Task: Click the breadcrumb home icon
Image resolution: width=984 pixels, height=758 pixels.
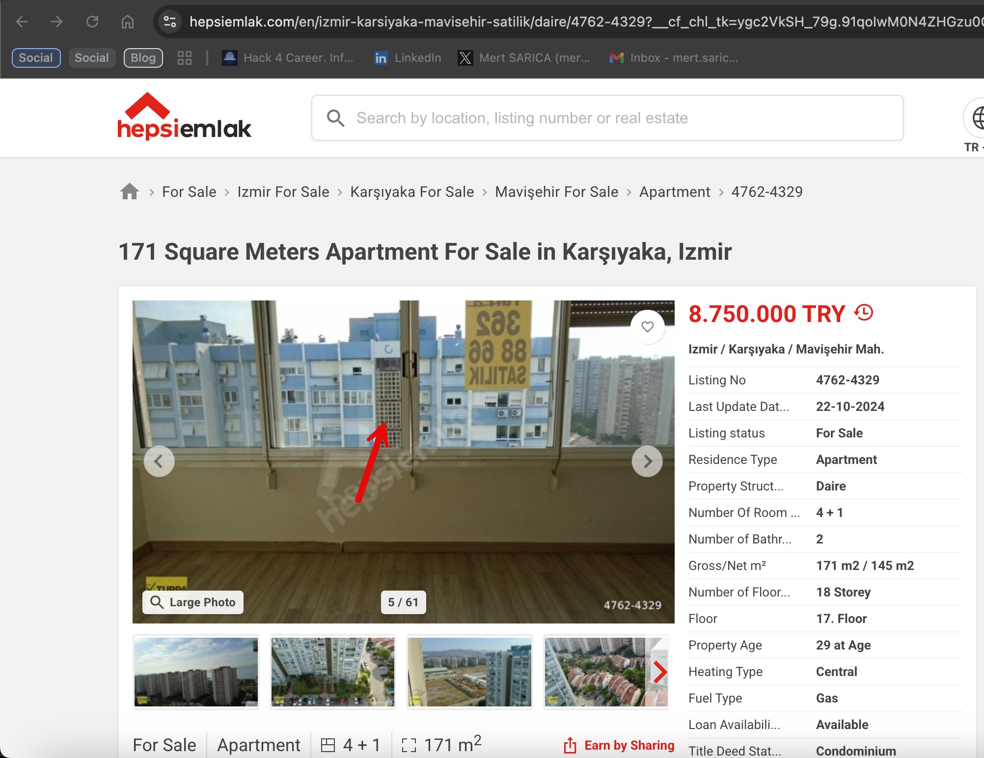Action: pyautogui.click(x=129, y=191)
